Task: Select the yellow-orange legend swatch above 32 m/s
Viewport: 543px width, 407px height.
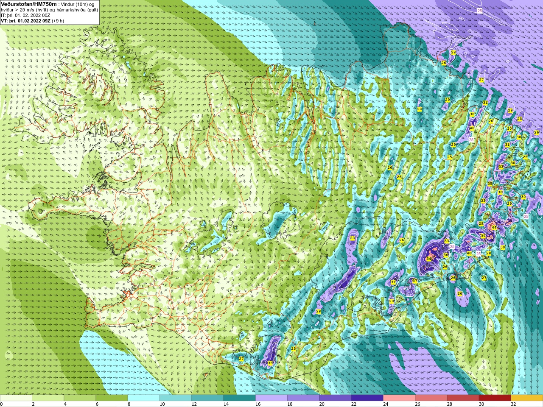Action: (527, 398)
